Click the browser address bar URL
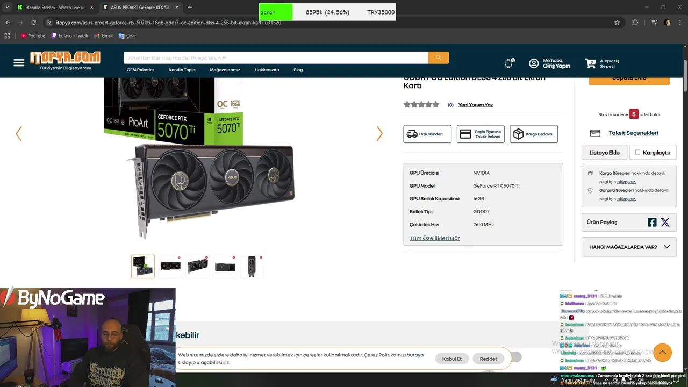The width and height of the screenshot is (688, 387). click(x=169, y=23)
